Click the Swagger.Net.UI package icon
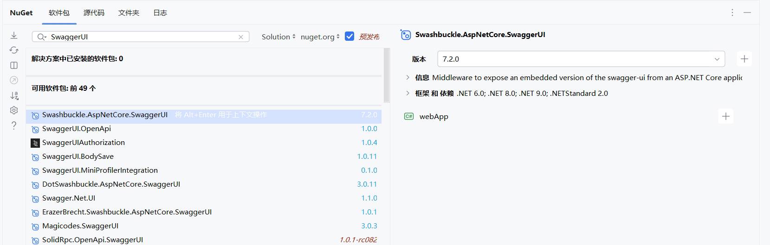Image resolution: width=770 pixels, height=245 pixels. [x=35, y=199]
